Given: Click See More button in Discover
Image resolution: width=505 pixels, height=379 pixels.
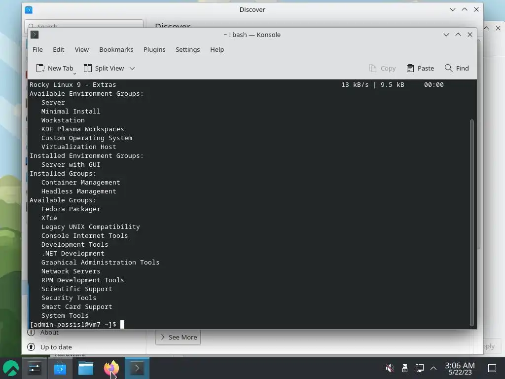Looking at the screenshot, I should (x=178, y=337).
